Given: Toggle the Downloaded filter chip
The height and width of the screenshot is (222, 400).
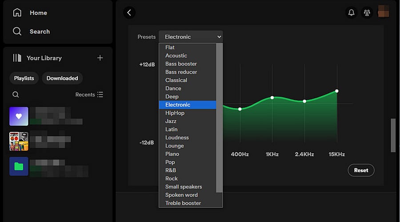Looking at the screenshot, I should click(x=62, y=78).
